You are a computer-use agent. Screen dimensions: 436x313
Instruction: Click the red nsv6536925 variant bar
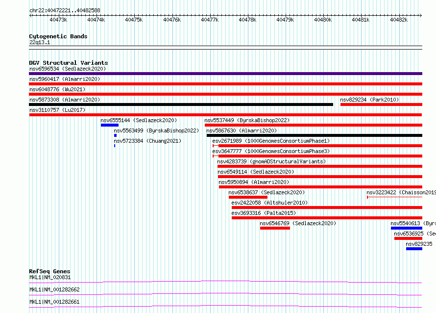[408, 238]
